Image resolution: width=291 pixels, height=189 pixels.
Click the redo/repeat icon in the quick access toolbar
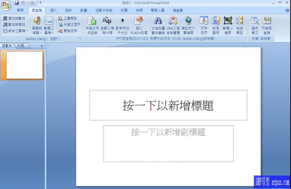(x=32, y=3)
